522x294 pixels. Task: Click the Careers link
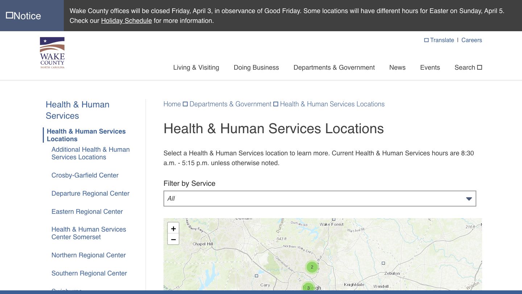click(x=472, y=40)
